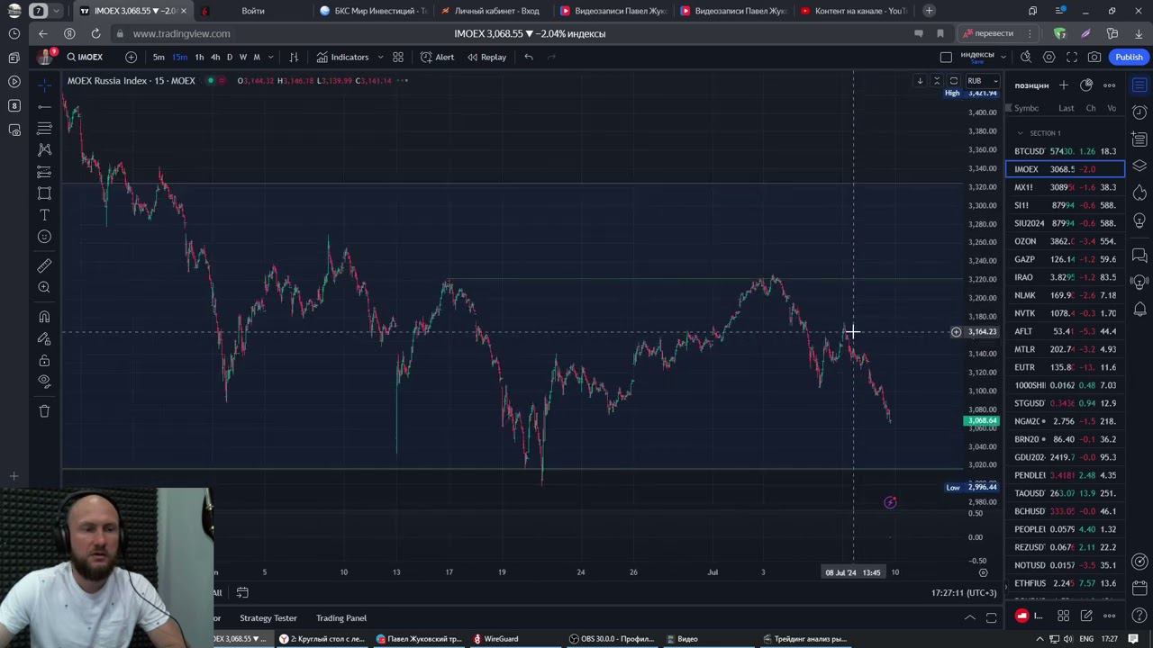Select BTCUSD in the watchlist
The height and width of the screenshot is (648, 1153).
(1065, 151)
